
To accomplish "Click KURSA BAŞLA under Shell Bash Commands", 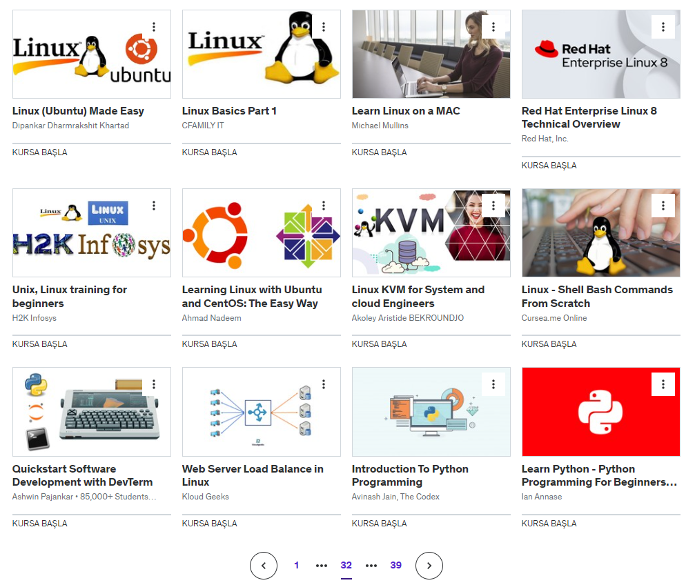I will tap(549, 344).
